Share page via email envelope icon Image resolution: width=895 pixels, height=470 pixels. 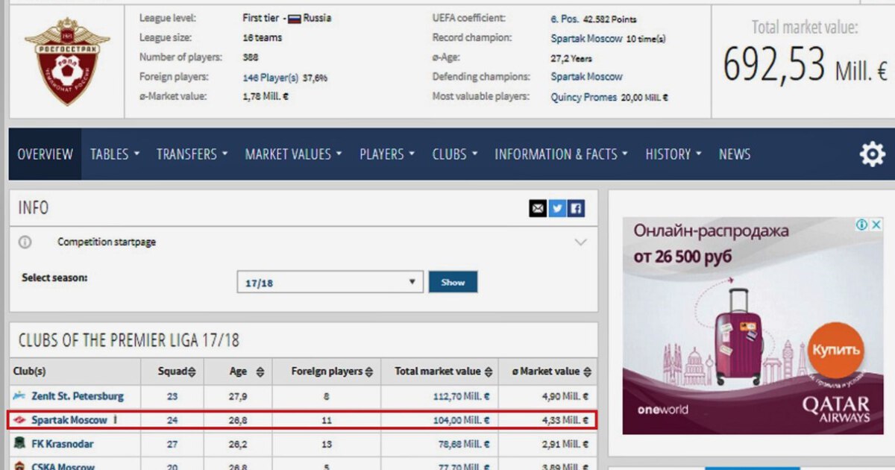point(538,209)
